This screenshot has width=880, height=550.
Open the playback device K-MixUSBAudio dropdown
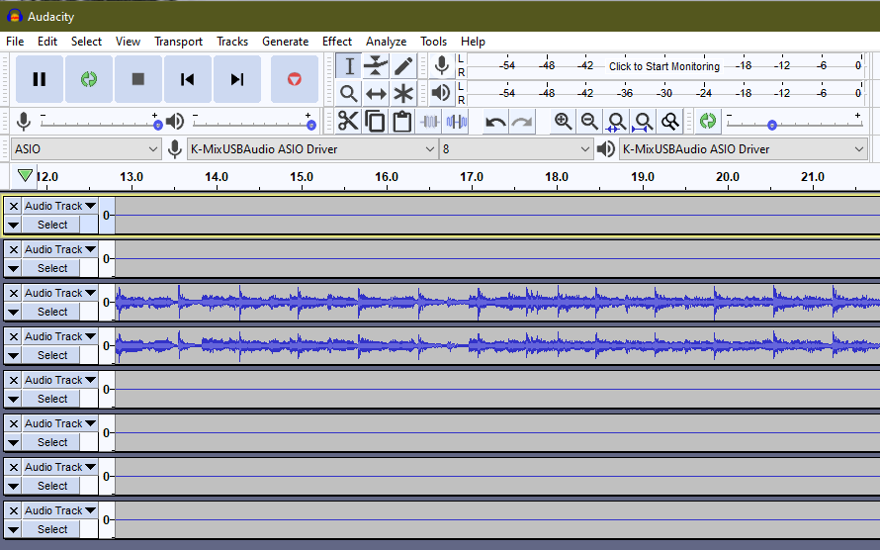click(x=744, y=149)
